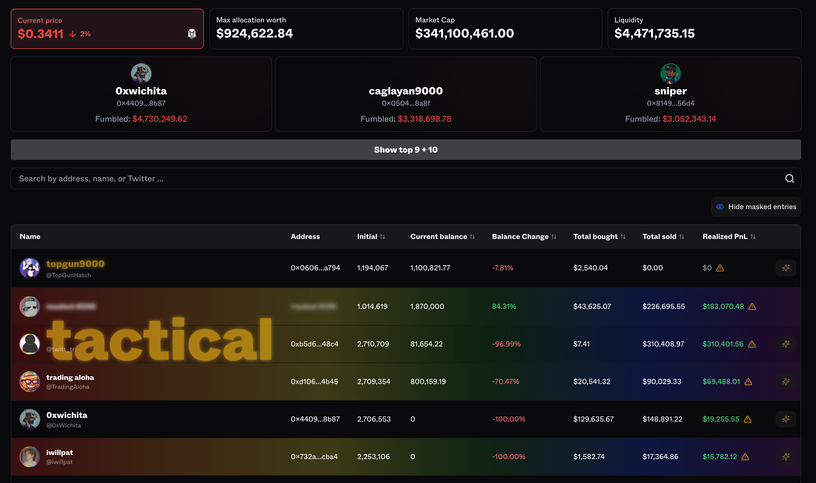Click sparkle icon in topgun9000 row
The image size is (816, 483).
[785, 268]
